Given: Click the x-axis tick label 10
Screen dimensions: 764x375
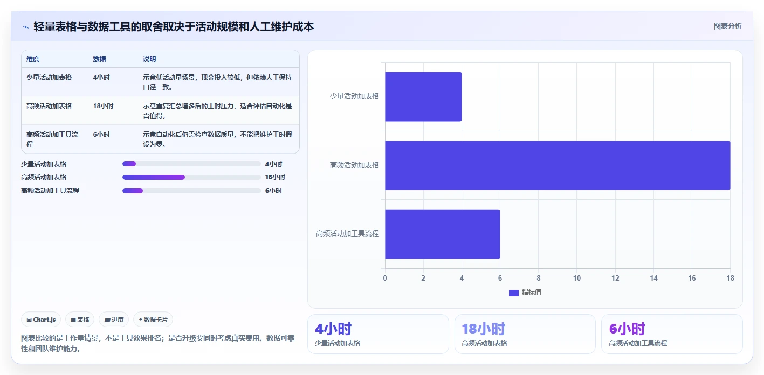Looking at the screenshot, I should coord(577,279).
